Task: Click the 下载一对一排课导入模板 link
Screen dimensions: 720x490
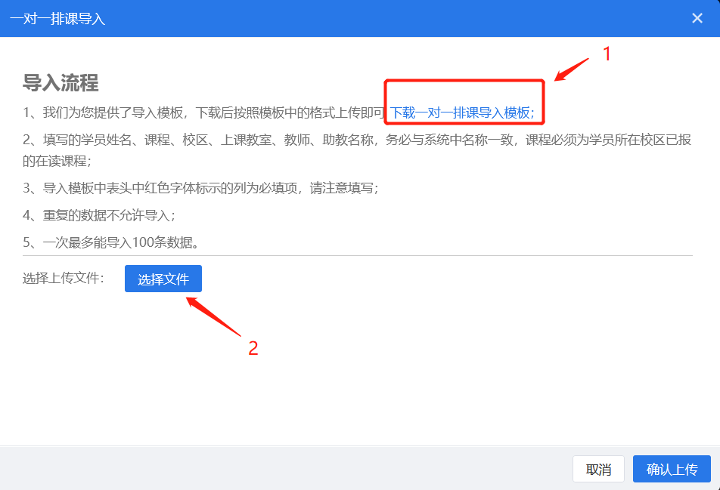Action: tap(462, 112)
